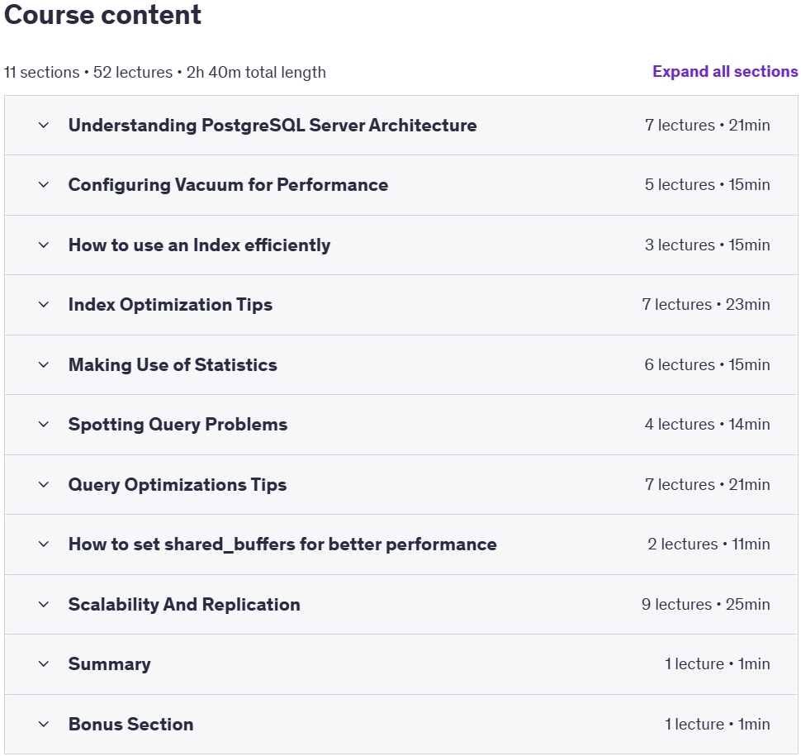Select the Summary section title
This screenshot has height=756, width=801.
(109, 664)
